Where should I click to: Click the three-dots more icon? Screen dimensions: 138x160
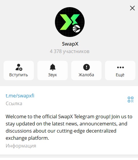coord(120,67)
